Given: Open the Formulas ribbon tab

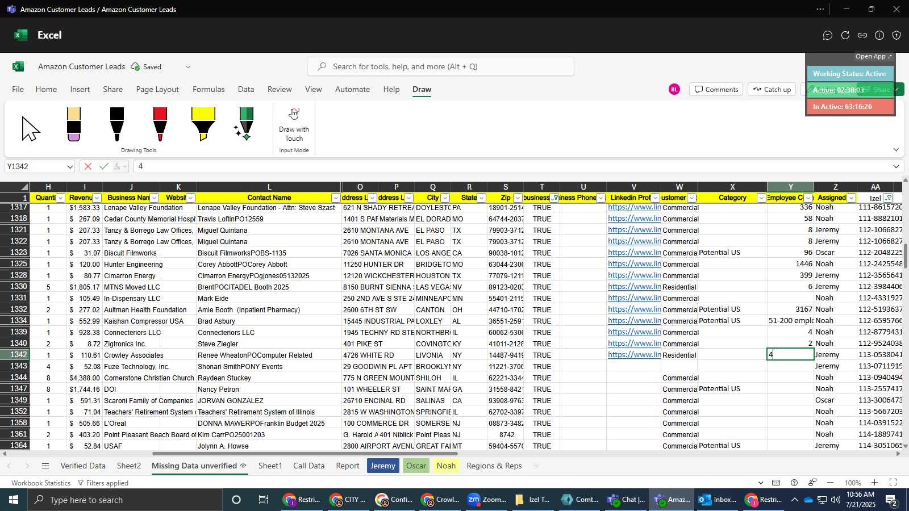Looking at the screenshot, I should [x=209, y=89].
